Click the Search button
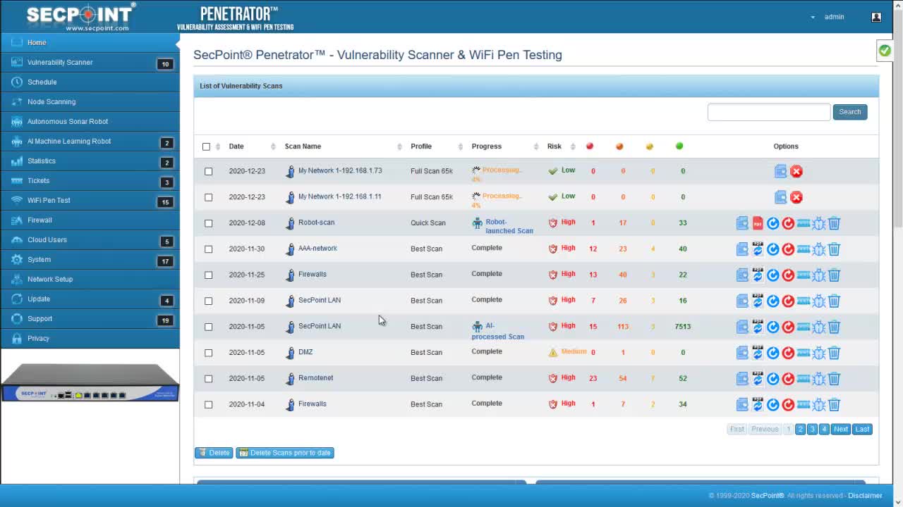The height and width of the screenshot is (507, 903). [850, 112]
